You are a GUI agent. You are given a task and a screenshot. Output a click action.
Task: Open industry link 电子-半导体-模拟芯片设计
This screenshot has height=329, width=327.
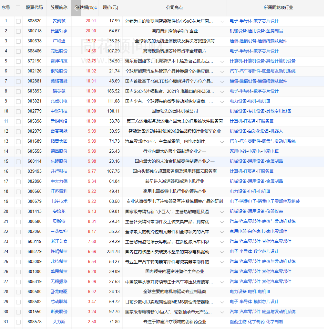pyautogui.click(x=254, y=302)
